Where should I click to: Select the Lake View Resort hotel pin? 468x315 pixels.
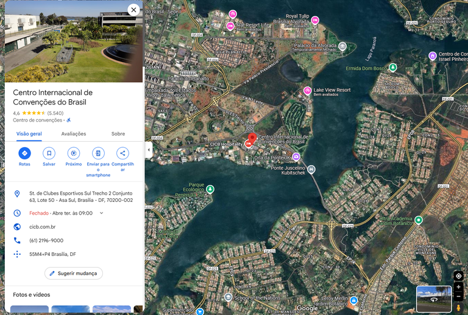[x=307, y=91]
